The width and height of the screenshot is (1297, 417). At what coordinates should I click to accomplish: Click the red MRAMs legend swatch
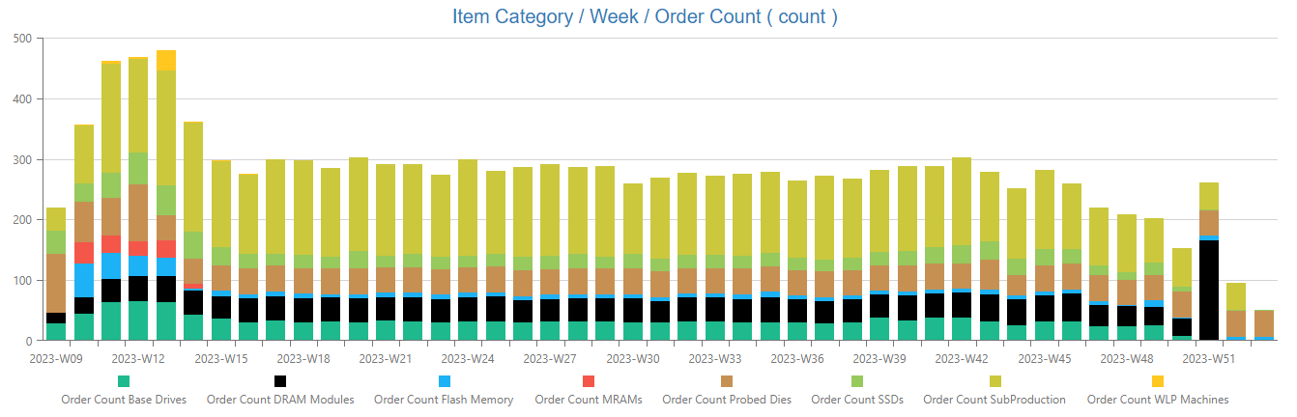click(589, 381)
